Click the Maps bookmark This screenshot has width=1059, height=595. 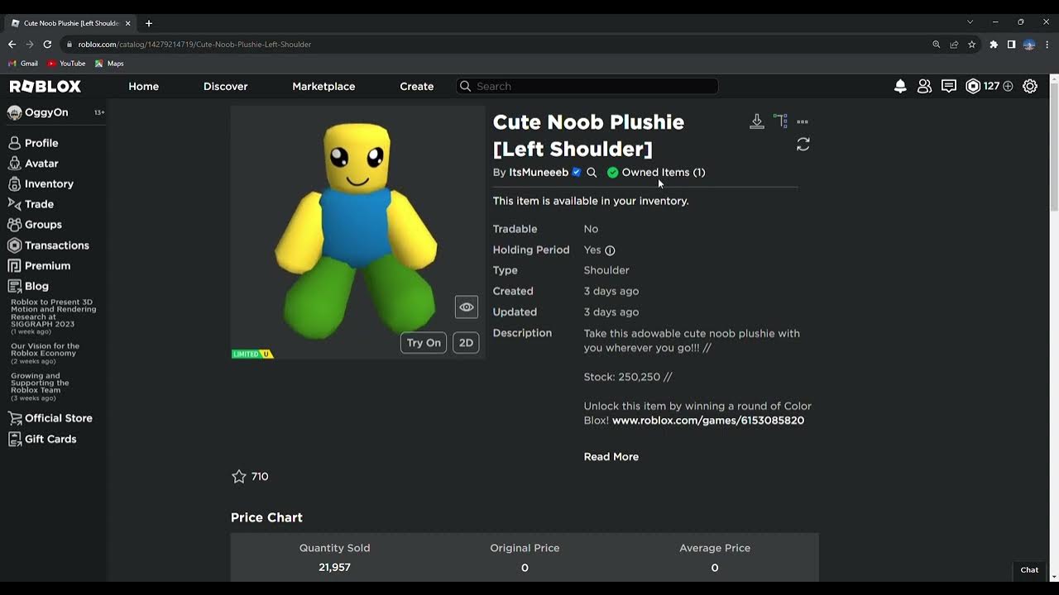(109, 64)
